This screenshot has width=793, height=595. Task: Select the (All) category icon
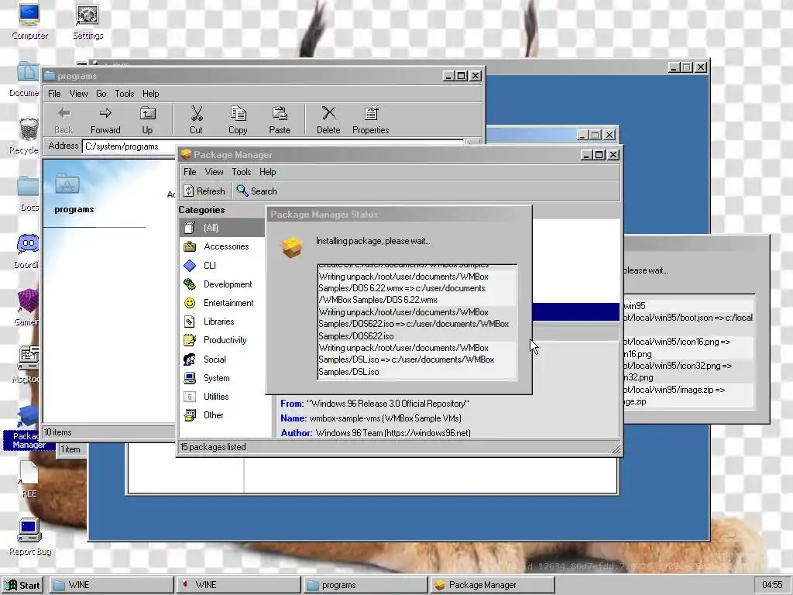pos(190,228)
